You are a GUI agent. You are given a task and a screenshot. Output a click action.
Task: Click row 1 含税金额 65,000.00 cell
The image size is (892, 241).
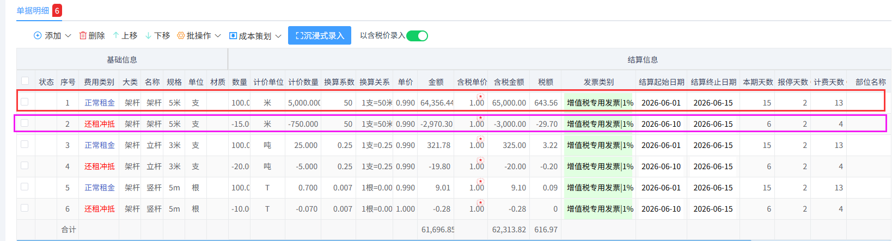[x=509, y=102]
